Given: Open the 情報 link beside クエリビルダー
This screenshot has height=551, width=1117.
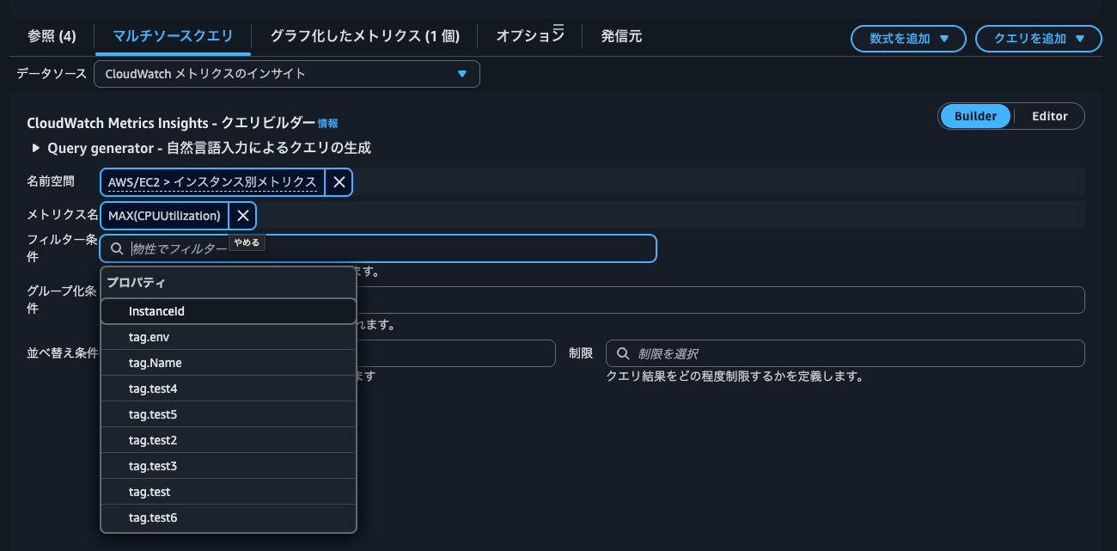Looking at the screenshot, I should click(328, 124).
